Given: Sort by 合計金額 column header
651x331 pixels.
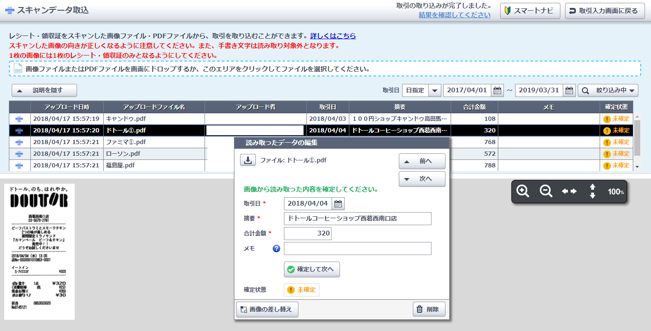Looking at the screenshot, I should pyautogui.click(x=474, y=107).
